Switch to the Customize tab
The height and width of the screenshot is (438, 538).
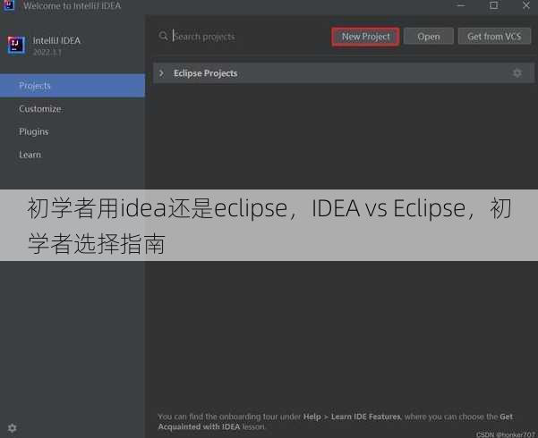coord(40,109)
